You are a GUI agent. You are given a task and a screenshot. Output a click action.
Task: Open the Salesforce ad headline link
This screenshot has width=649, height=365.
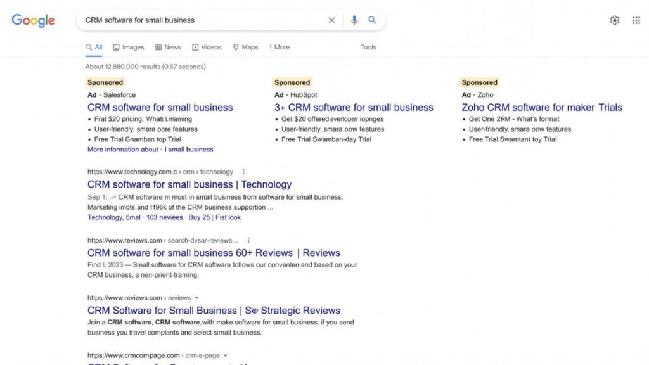(x=160, y=108)
